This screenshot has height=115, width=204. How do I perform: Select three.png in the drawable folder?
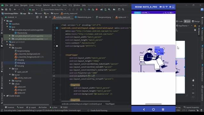pyautogui.click(x=21, y=63)
